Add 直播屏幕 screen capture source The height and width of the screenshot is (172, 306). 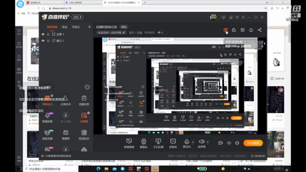click(129, 143)
